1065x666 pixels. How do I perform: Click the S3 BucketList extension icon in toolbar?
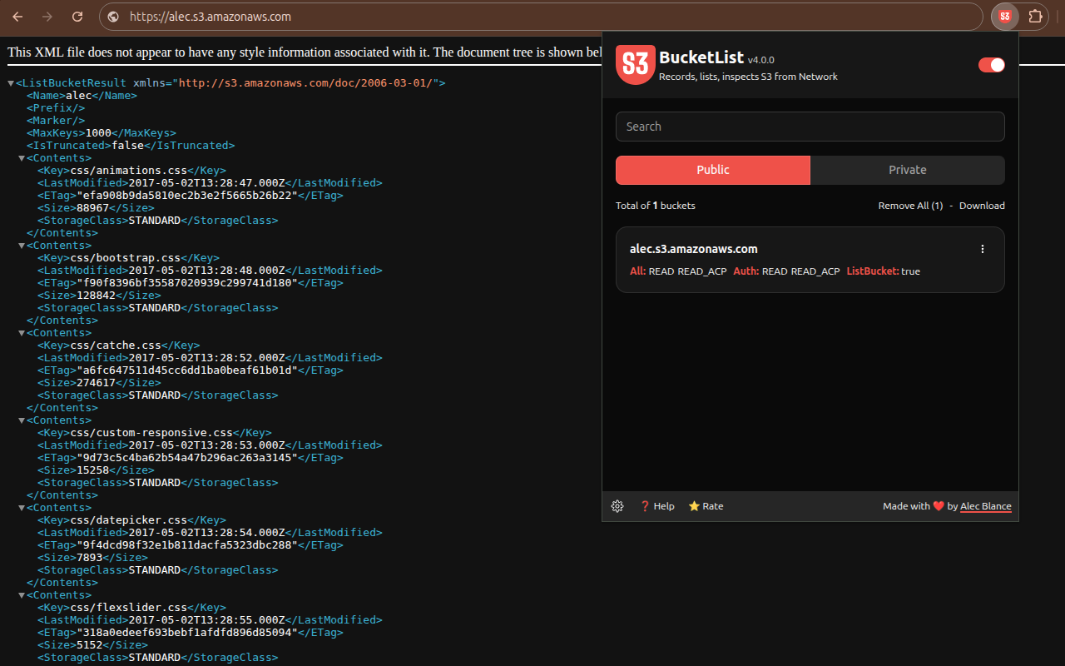pyautogui.click(x=1005, y=17)
